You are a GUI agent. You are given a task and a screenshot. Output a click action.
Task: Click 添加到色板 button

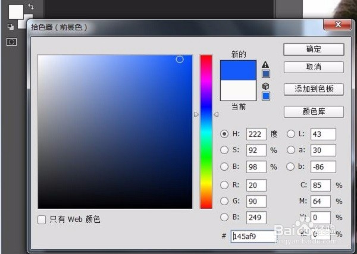click(x=314, y=89)
